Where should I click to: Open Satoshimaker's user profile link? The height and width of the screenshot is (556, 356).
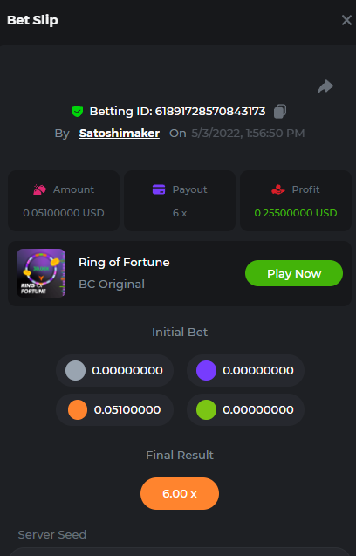(120, 133)
